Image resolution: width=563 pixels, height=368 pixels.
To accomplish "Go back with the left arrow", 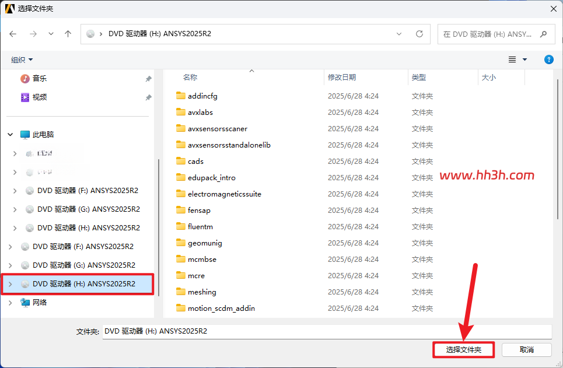I will 13,34.
